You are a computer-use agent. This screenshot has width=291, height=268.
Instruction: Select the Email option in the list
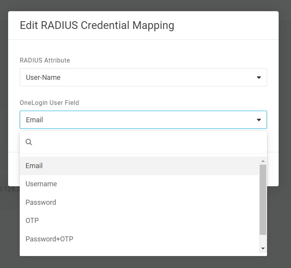click(140, 165)
